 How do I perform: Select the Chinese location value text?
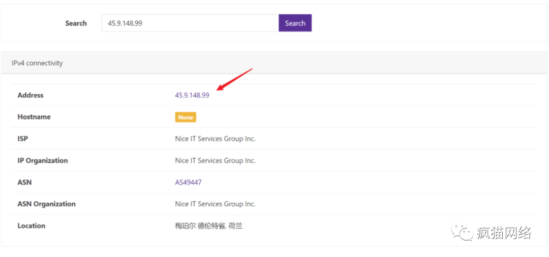click(209, 226)
